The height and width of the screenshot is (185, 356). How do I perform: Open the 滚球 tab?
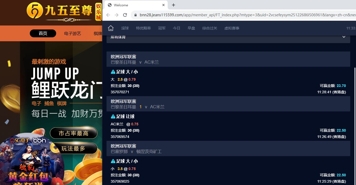pyautogui.click(x=125, y=28)
